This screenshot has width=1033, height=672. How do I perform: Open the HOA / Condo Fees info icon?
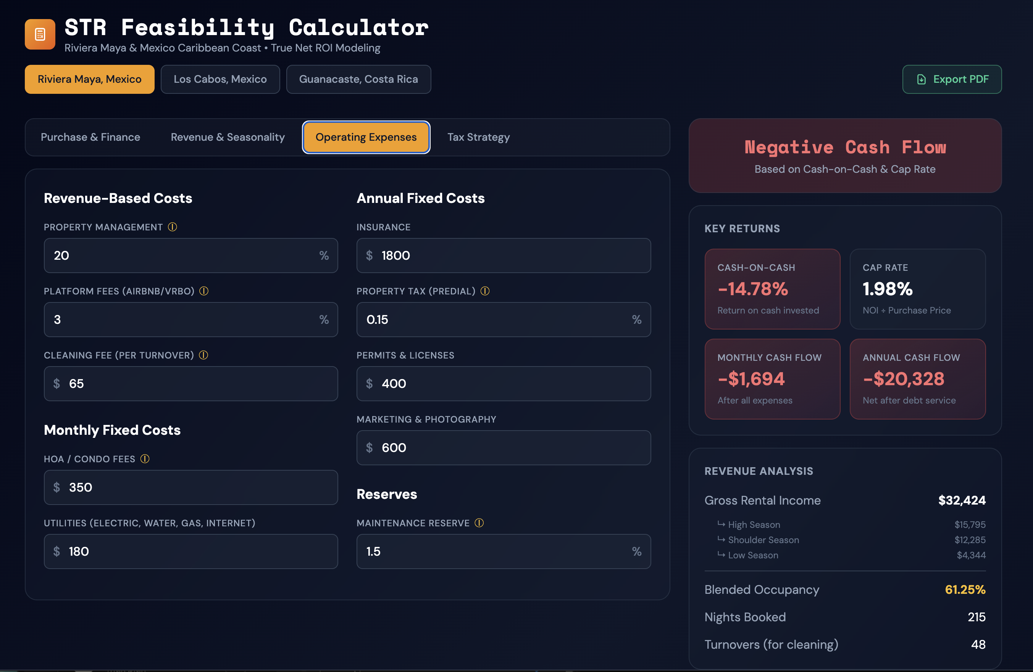tap(145, 459)
